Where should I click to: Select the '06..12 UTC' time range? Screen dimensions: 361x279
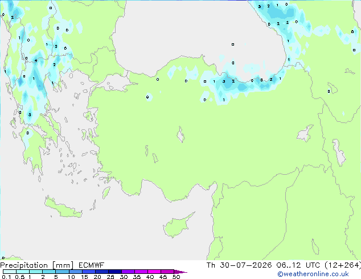298,265
